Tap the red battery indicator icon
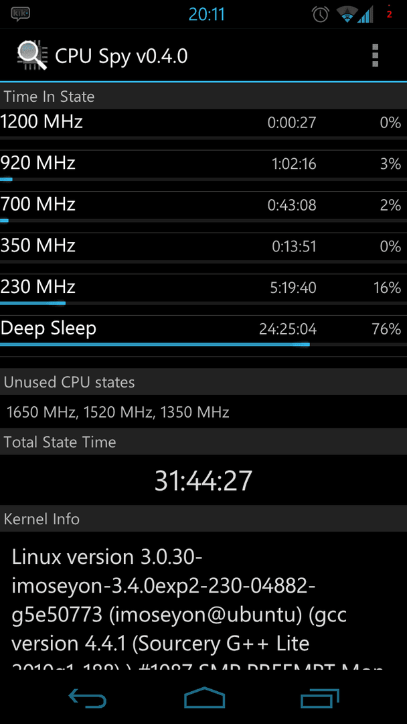 pos(390,14)
